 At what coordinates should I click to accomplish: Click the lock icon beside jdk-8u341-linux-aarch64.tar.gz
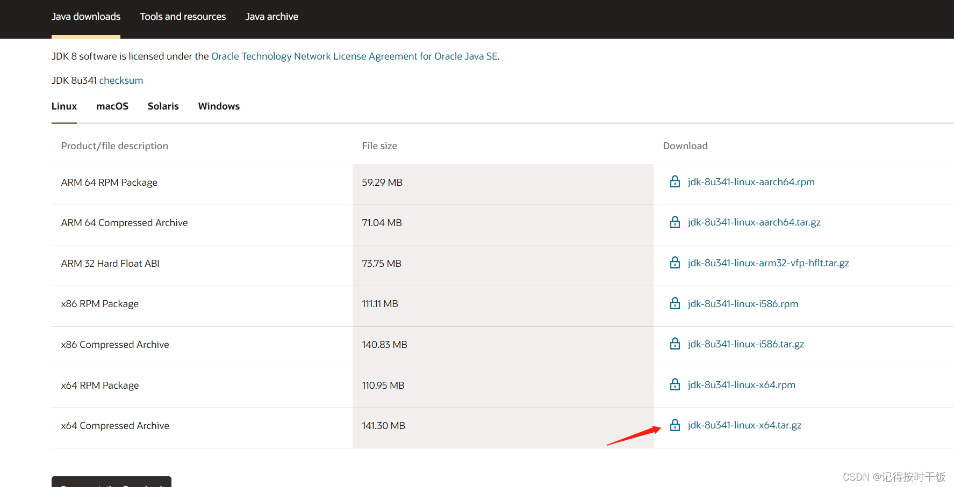(x=675, y=222)
